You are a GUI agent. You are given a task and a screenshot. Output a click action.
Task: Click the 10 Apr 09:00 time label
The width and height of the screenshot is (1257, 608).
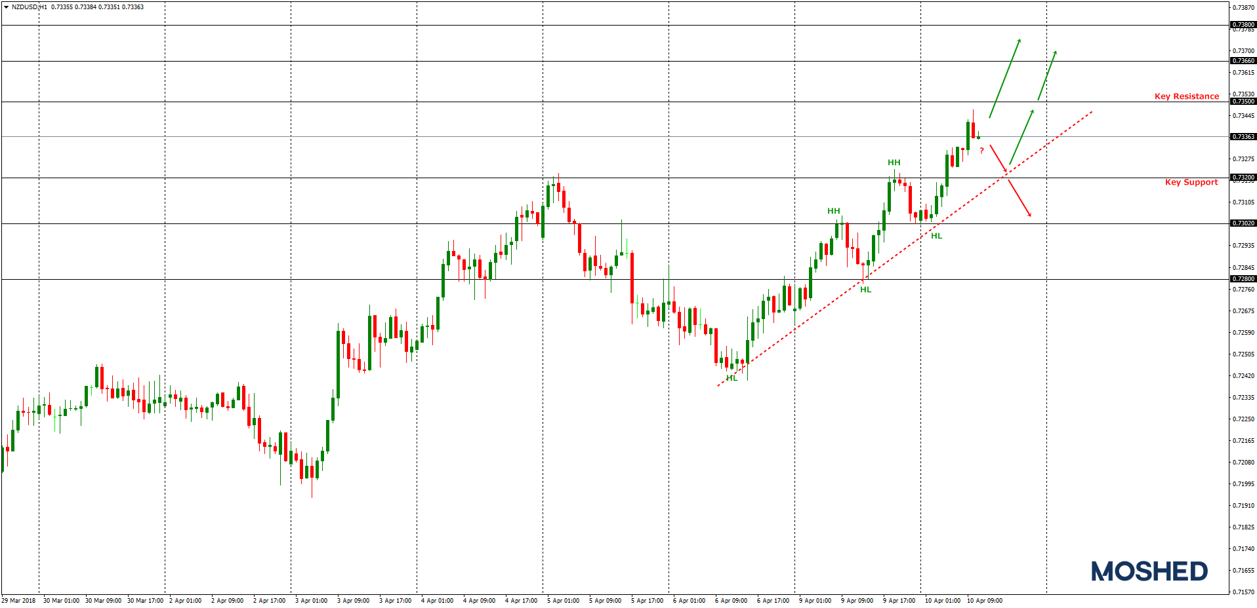(x=984, y=601)
